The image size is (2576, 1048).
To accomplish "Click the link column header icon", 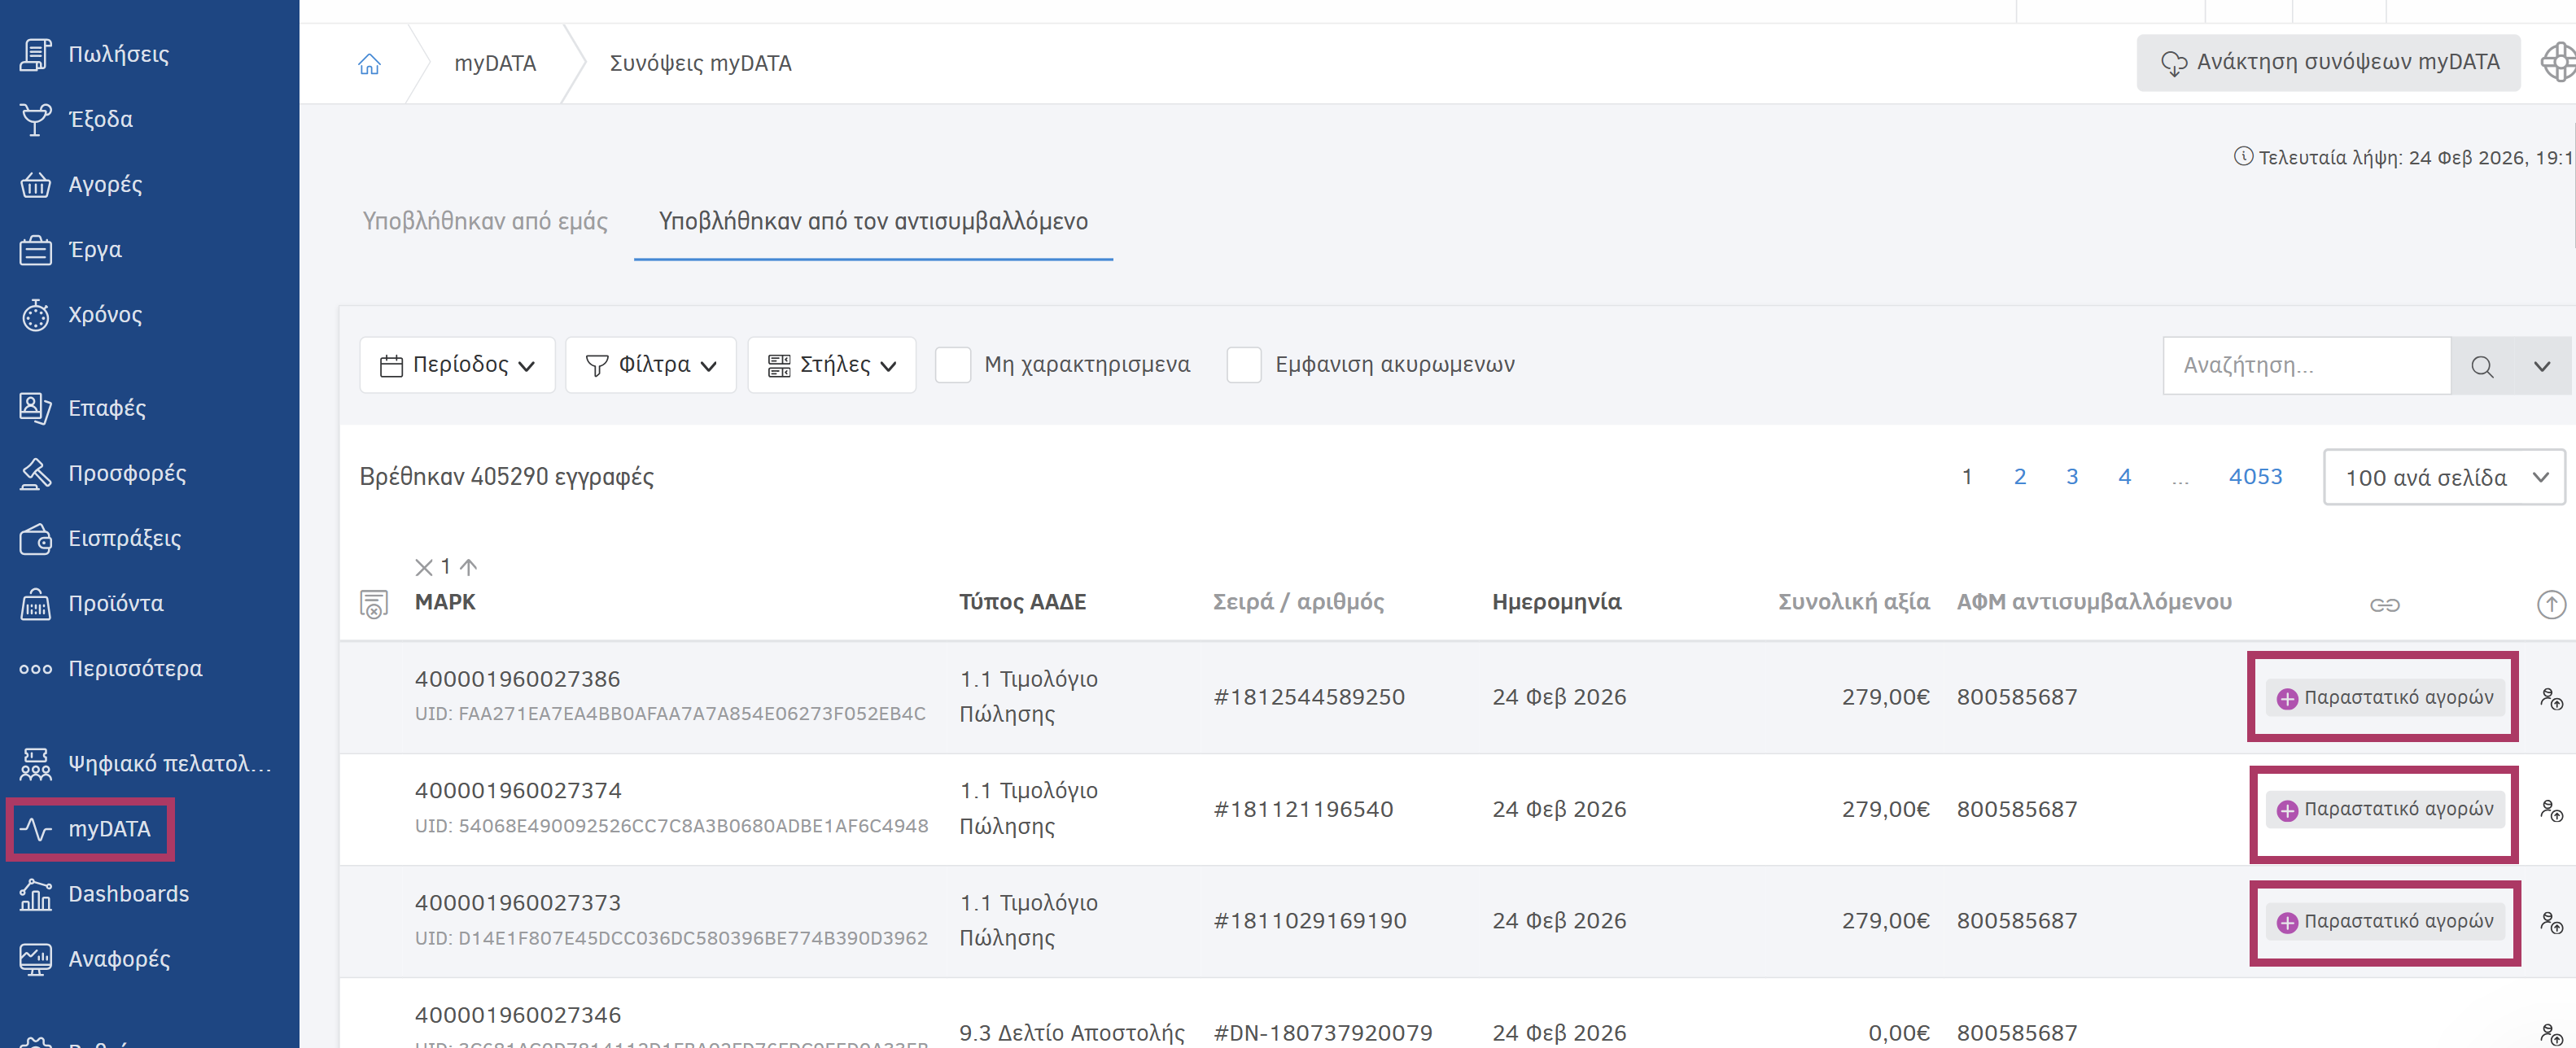I will (x=2385, y=604).
